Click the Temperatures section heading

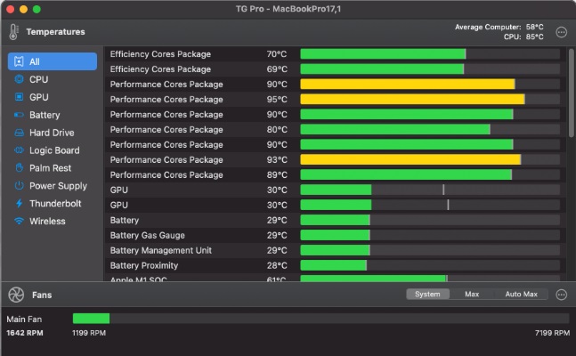point(55,32)
